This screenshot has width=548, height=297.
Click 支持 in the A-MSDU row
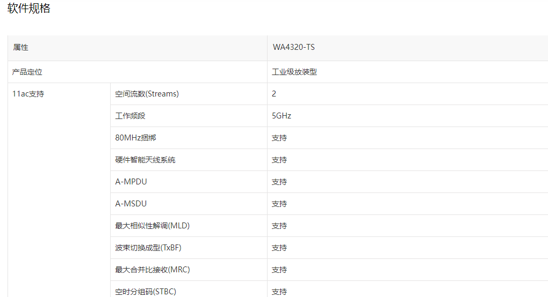pyautogui.click(x=279, y=204)
